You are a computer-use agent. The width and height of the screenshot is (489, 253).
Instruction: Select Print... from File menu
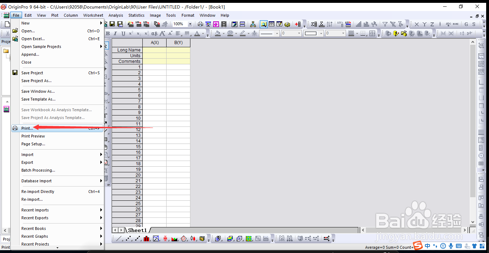point(57,128)
